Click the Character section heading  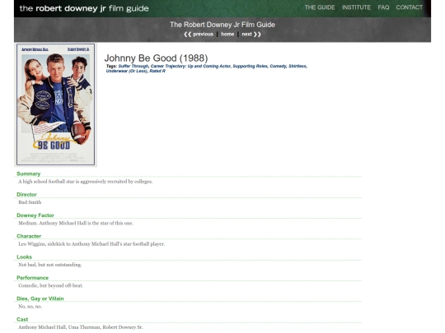pyautogui.click(x=29, y=236)
